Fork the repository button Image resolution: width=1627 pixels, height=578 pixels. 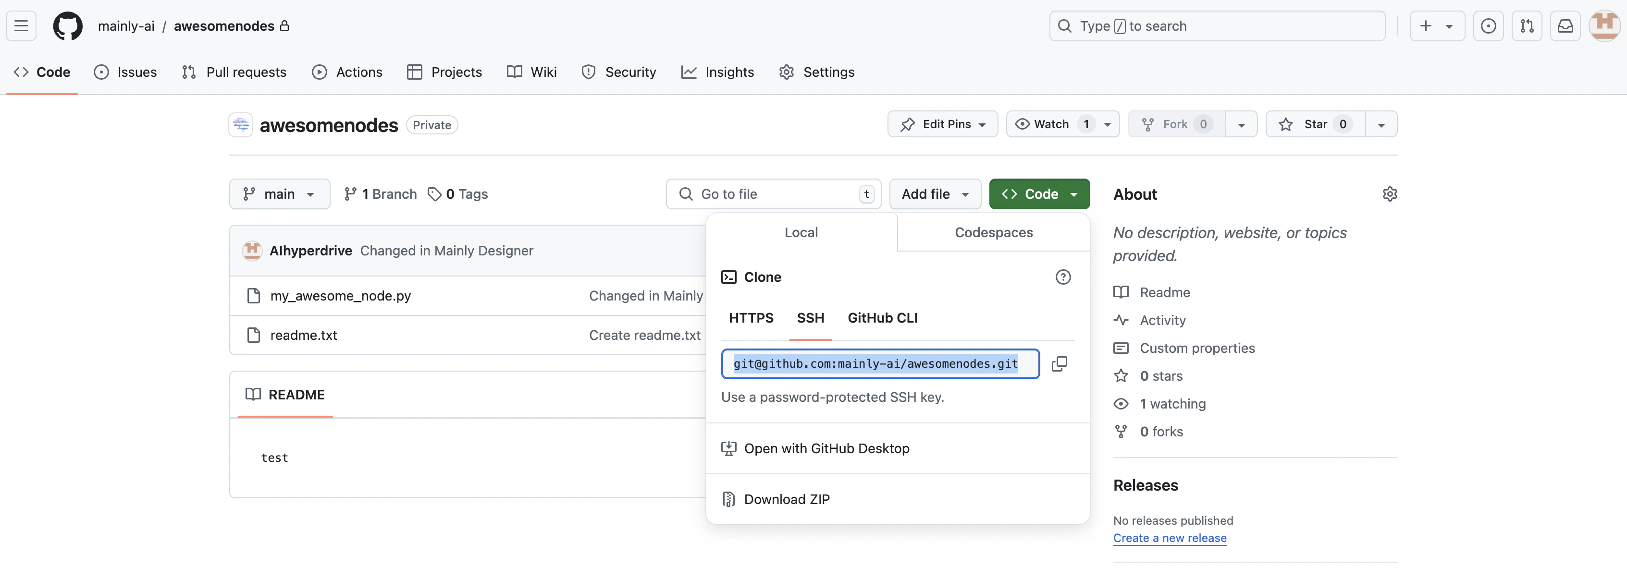[x=1176, y=124]
